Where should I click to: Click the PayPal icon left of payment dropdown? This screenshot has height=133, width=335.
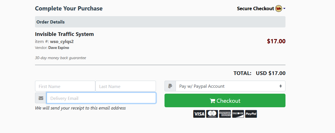[170, 86]
